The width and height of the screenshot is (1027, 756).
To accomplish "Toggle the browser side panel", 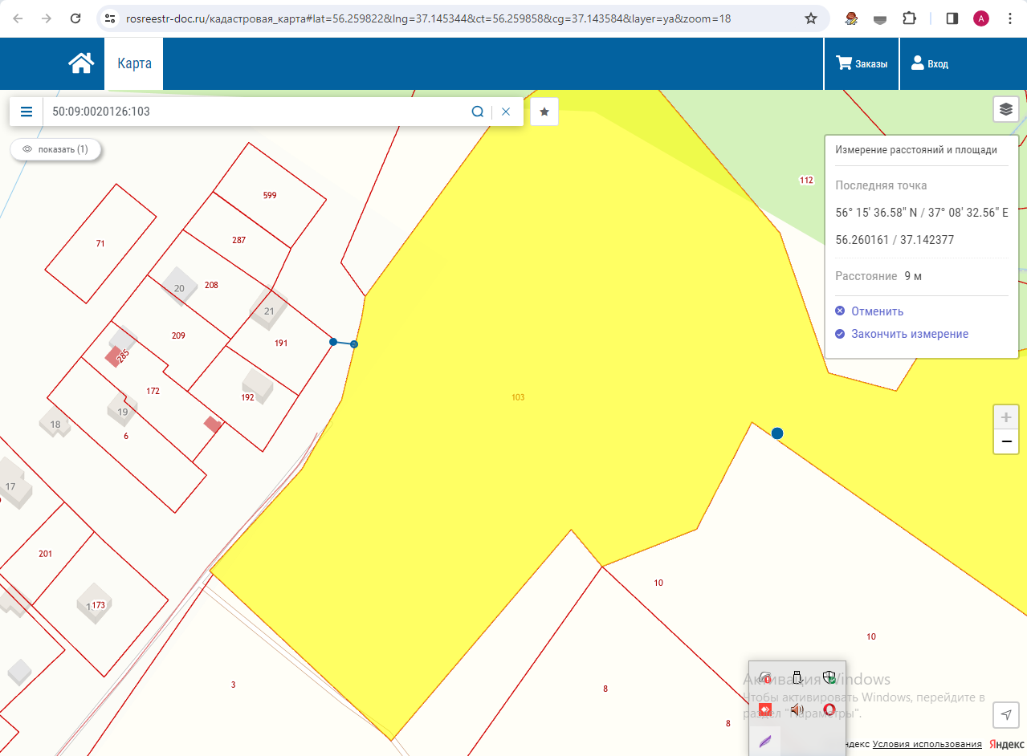I will pyautogui.click(x=952, y=18).
